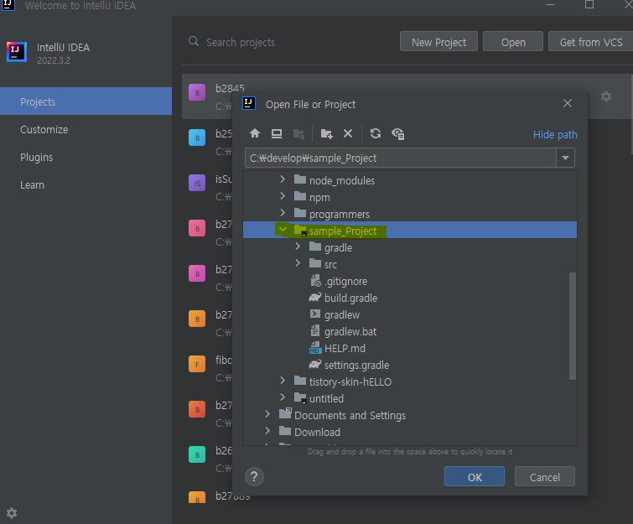Delete selected item with X toolbar icon
The height and width of the screenshot is (524, 633).
tap(348, 133)
